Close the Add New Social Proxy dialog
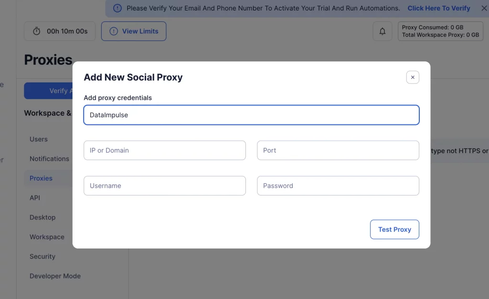The height and width of the screenshot is (299, 489). [x=413, y=77]
